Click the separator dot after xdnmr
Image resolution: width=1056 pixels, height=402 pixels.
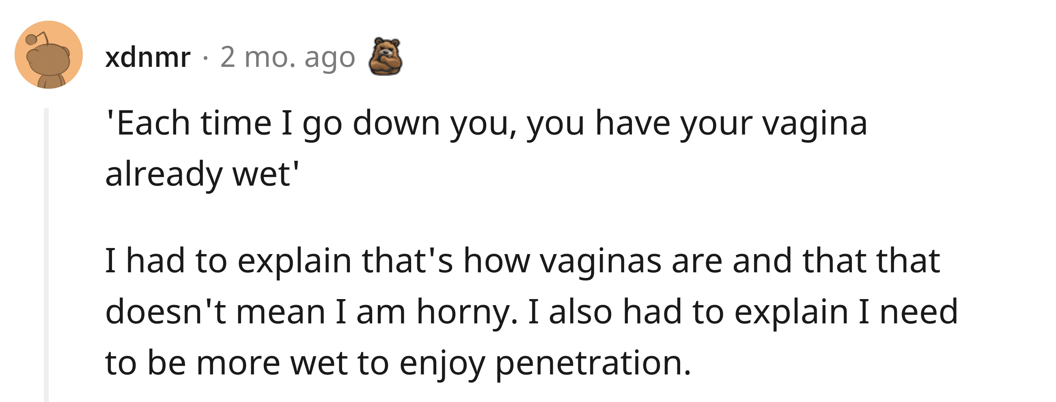tap(205, 58)
